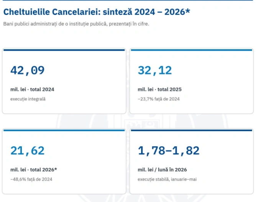
Task: Click the '−23,7% față de 2024' note
Action: pos(159,99)
